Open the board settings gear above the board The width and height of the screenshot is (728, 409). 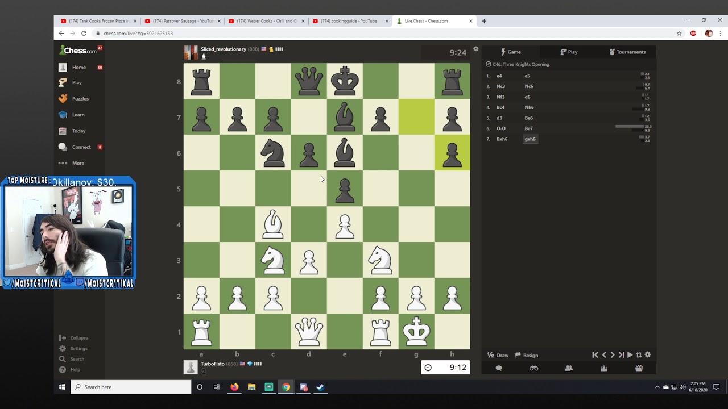(x=476, y=49)
